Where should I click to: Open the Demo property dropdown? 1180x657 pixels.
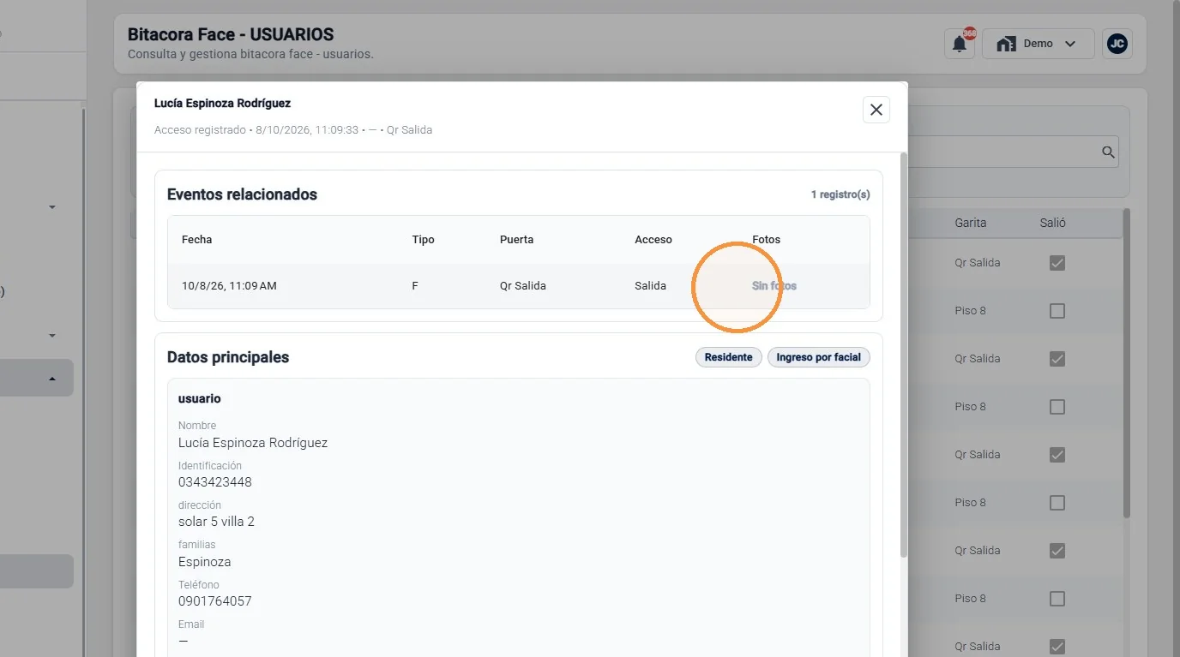1038,44
